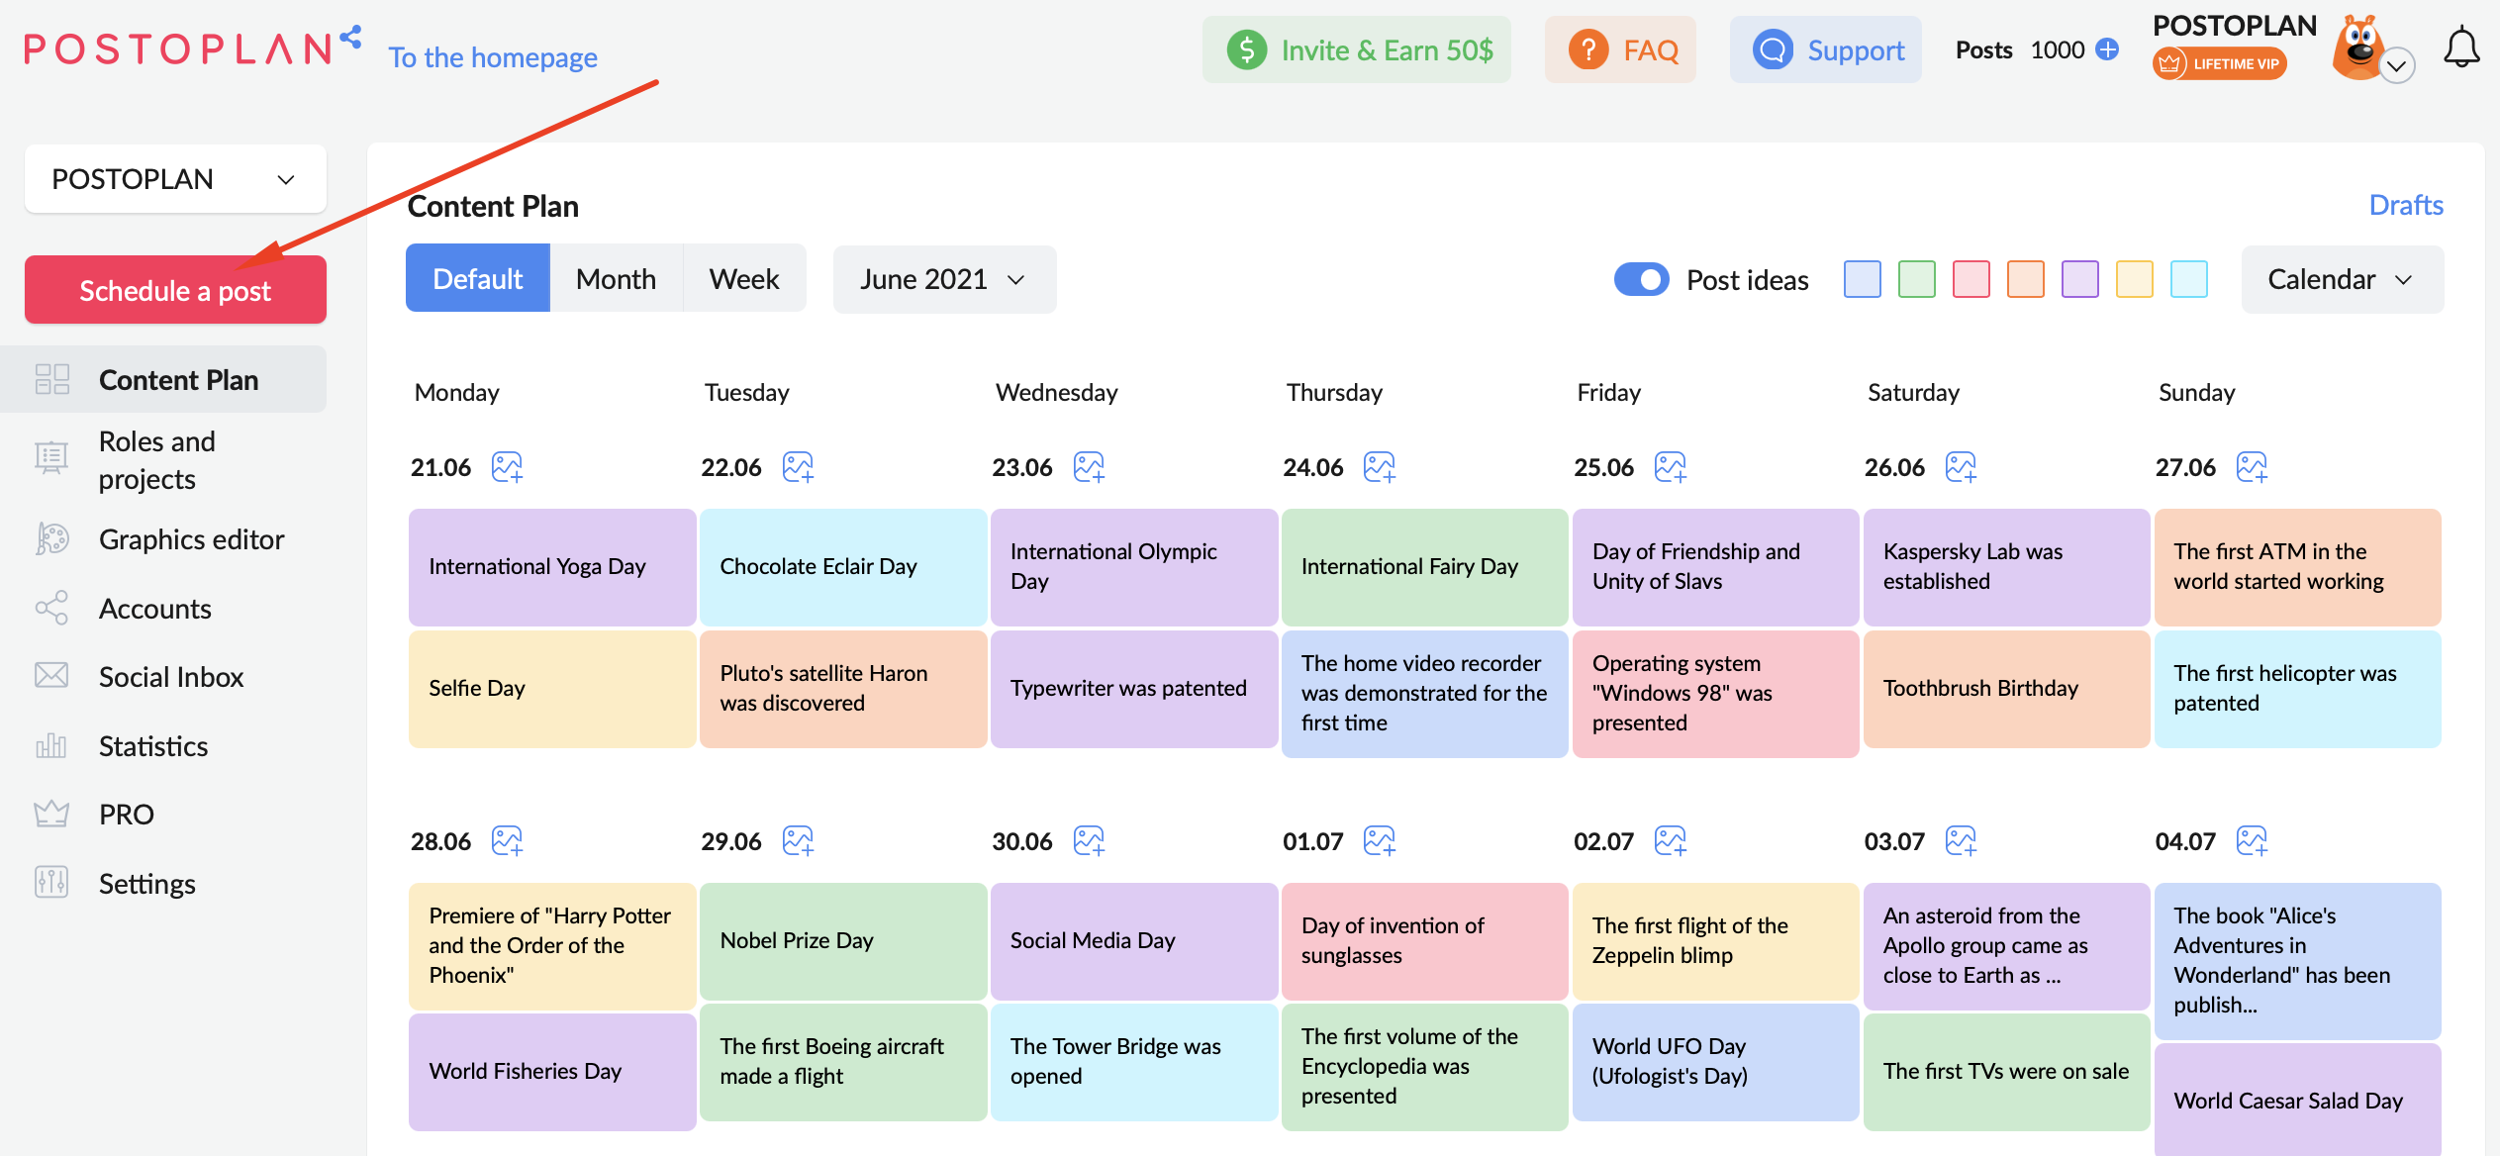Open Selfie Day idea card
The image size is (2500, 1156).
point(552,689)
